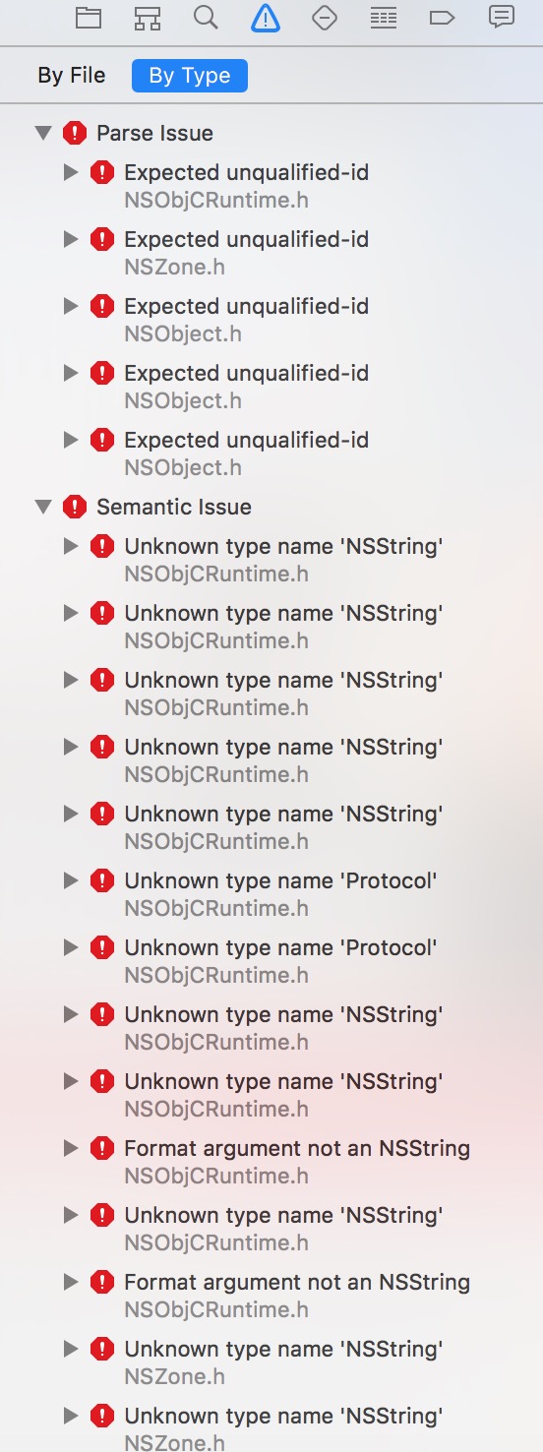Collapse the Parse Issue group

click(x=43, y=133)
